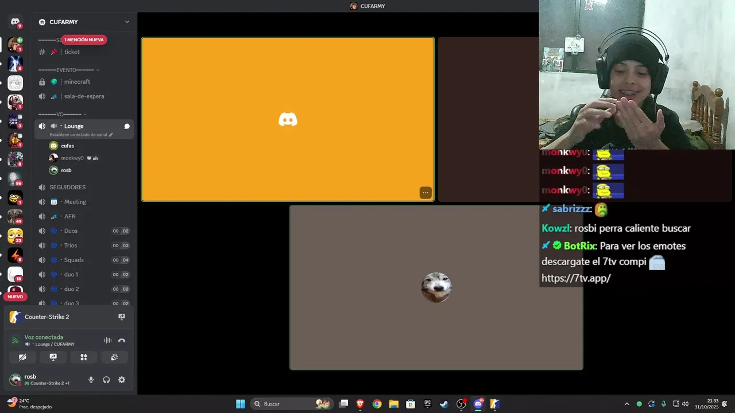Open Steam from taskbar
Viewport: 735px width, 413px height.
pos(444,404)
